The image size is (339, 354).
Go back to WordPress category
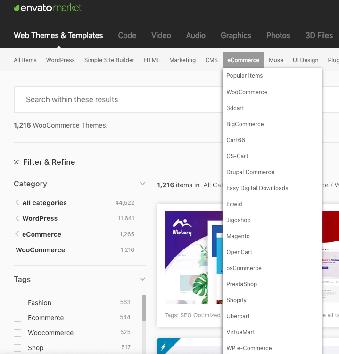[x=40, y=218]
